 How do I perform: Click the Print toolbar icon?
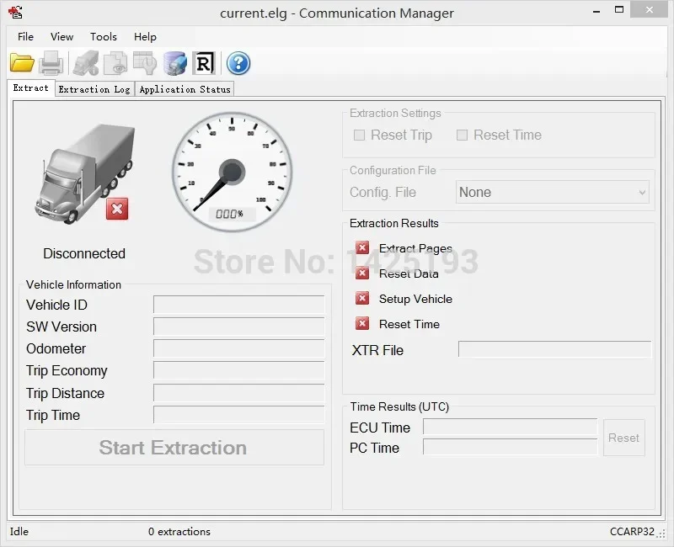click(x=51, y=62)
